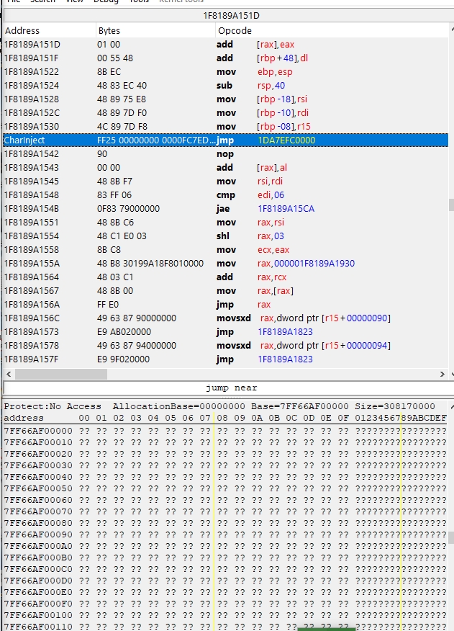Select the jmp rax instruction row
454x631 pixels.
coord(224,305)
